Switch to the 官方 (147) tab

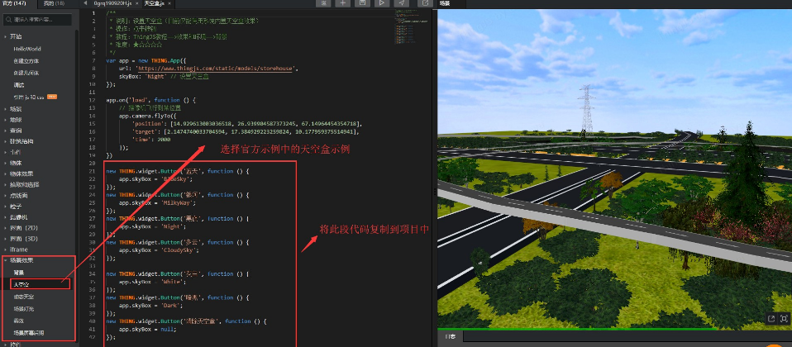(x=15, y=3)
